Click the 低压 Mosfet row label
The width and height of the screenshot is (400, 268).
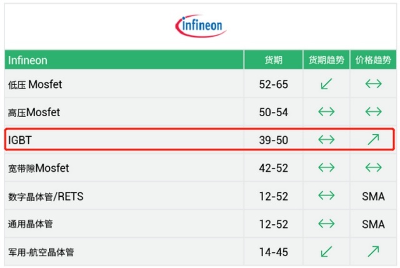pyautogui.click(x=35, y=84)
